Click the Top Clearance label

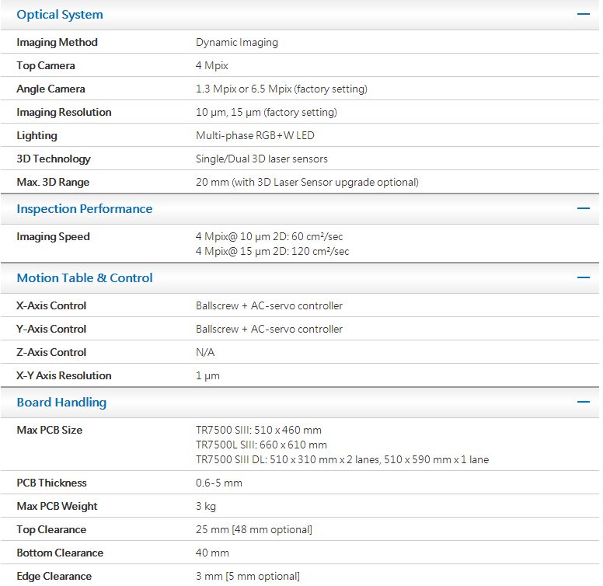(51, 530)
